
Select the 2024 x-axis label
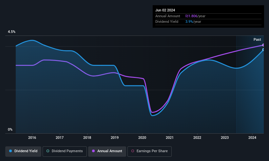[x=252, y=138]
